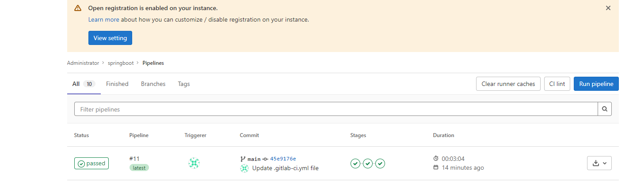The height and width of the screenshot is (186, 633).
Task: Expand the second passed stage icon
Action: [x=368, y=164]
